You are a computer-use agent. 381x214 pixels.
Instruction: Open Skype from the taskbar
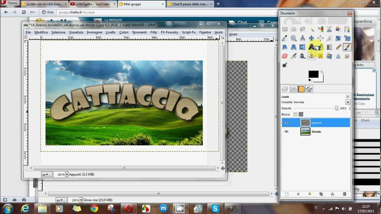point(215,208)
